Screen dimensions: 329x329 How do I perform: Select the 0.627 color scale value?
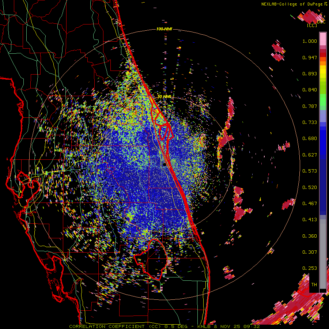[310, 155]
